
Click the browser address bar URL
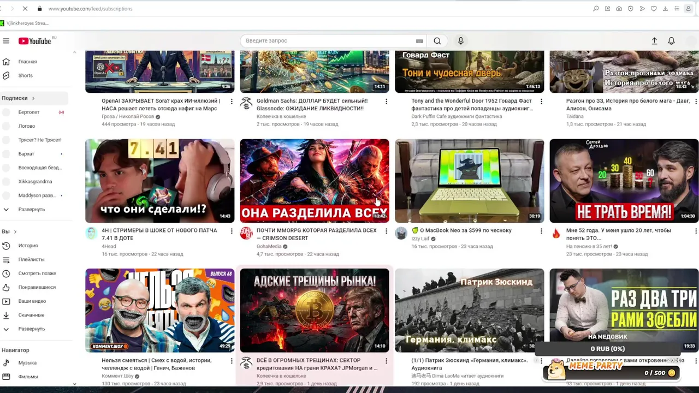tap(90, 9)
